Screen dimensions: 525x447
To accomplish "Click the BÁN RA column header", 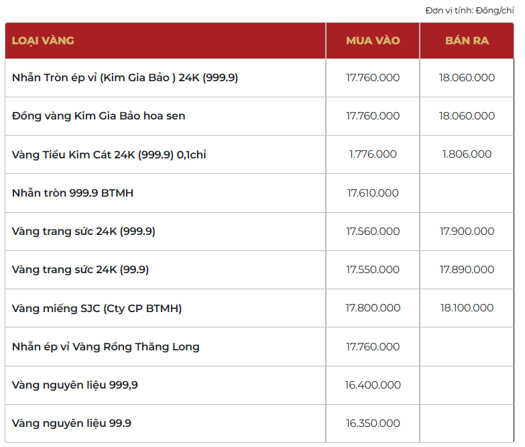I will tap(467, 41).
